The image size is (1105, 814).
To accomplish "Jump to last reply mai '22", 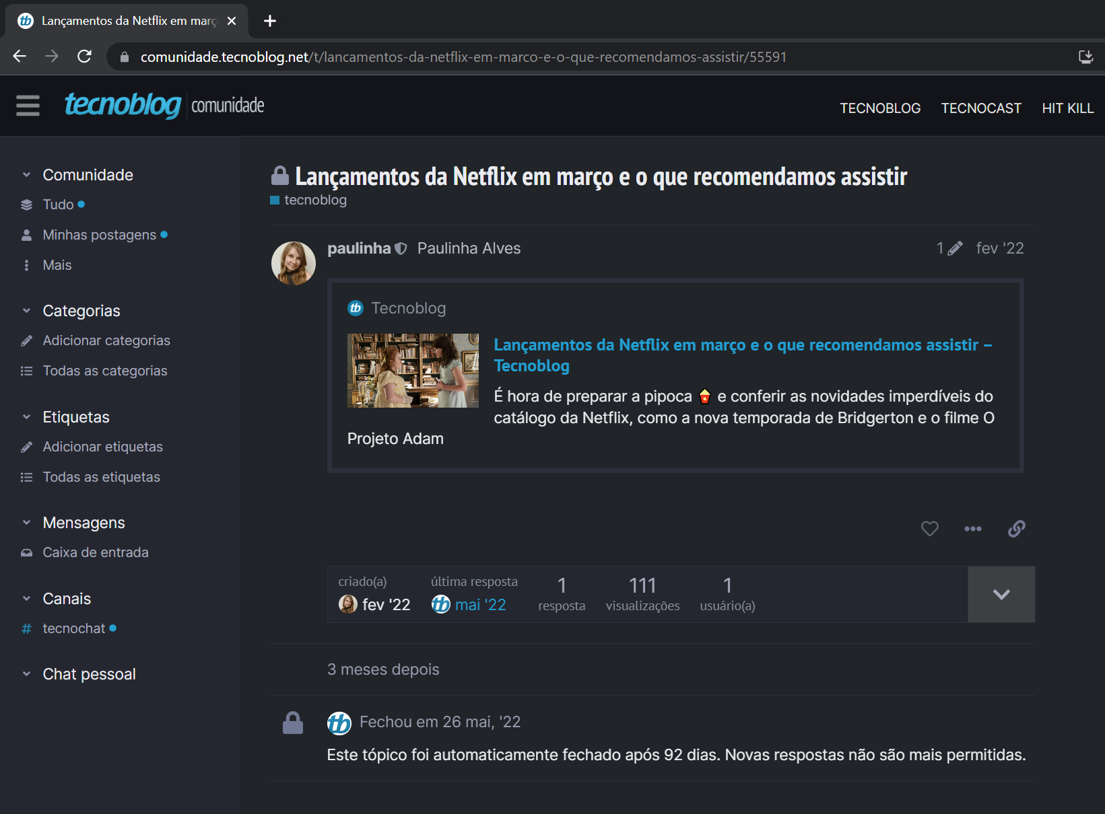I will [480, 605].
